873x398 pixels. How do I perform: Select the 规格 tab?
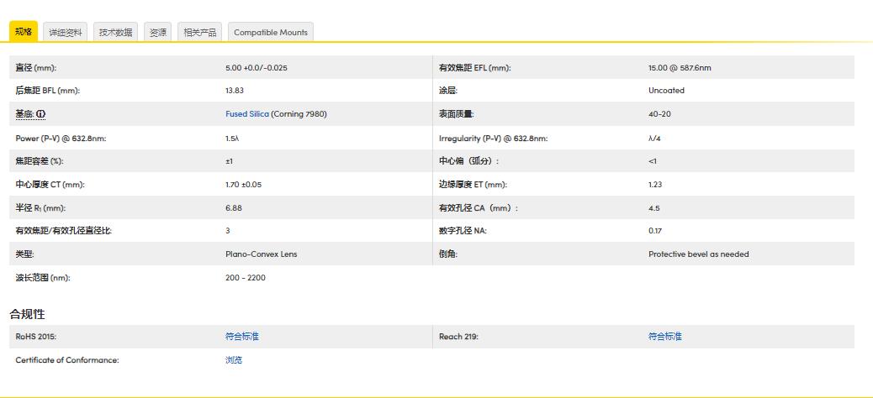[x=23, y=32]
